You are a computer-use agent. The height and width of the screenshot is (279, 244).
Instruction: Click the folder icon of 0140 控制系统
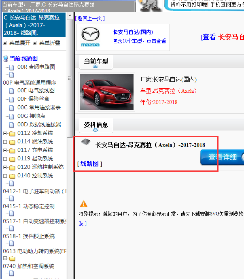12,176
